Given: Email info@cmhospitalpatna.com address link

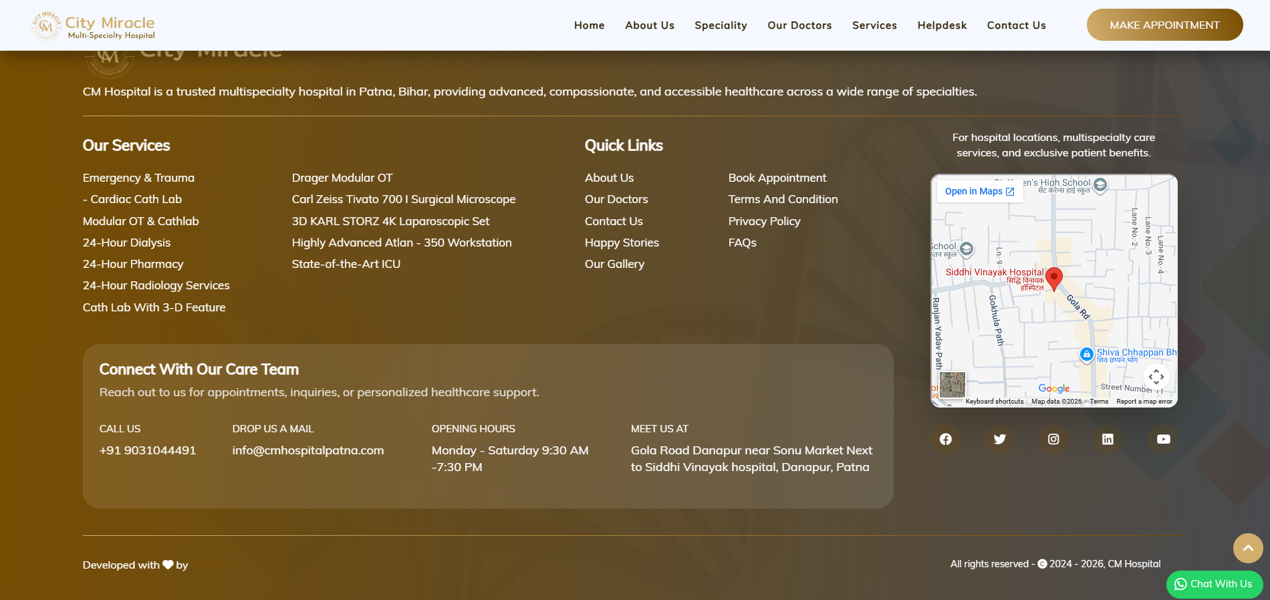Looking at the screenshot, I should (x=307, y=450).
